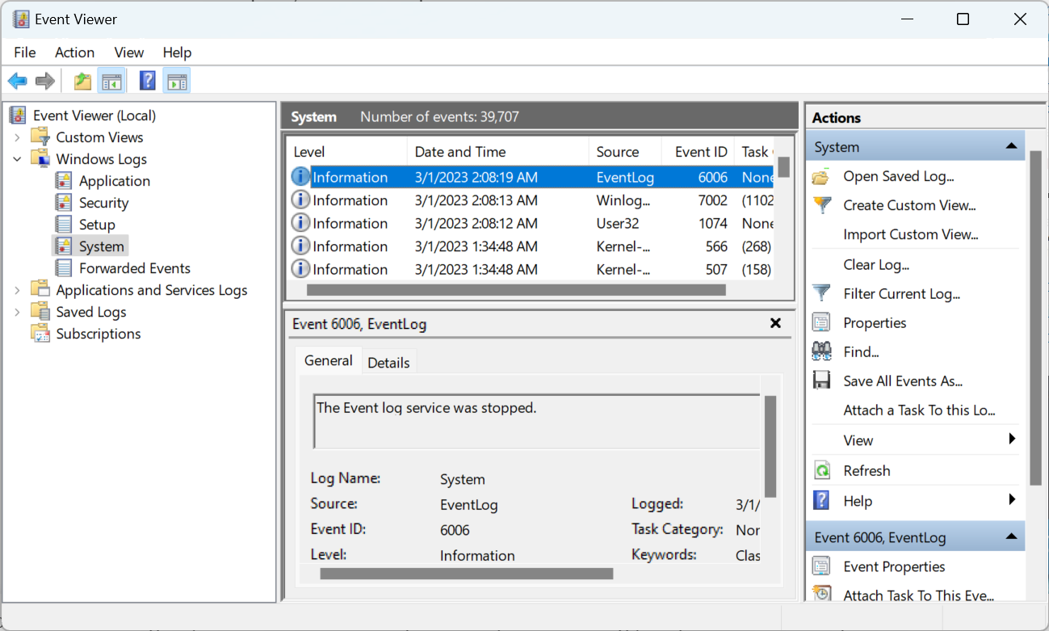
Task: Sort by the Source column header
Action: click(x=626, y=152)
